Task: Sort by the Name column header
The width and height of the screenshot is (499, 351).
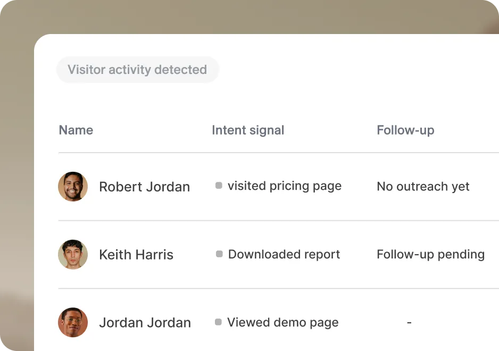Action: [x=76, y=130]
